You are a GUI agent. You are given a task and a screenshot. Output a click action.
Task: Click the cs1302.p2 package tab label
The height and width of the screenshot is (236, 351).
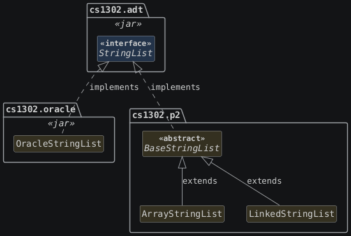tap(156, 115)
